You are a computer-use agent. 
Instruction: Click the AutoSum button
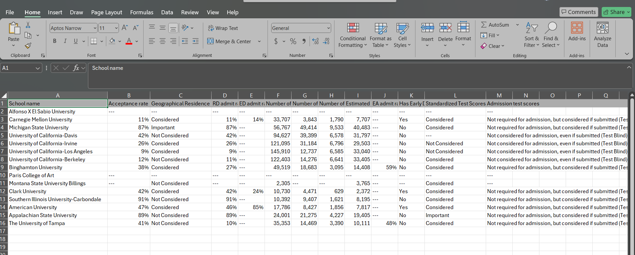point(495,25)
